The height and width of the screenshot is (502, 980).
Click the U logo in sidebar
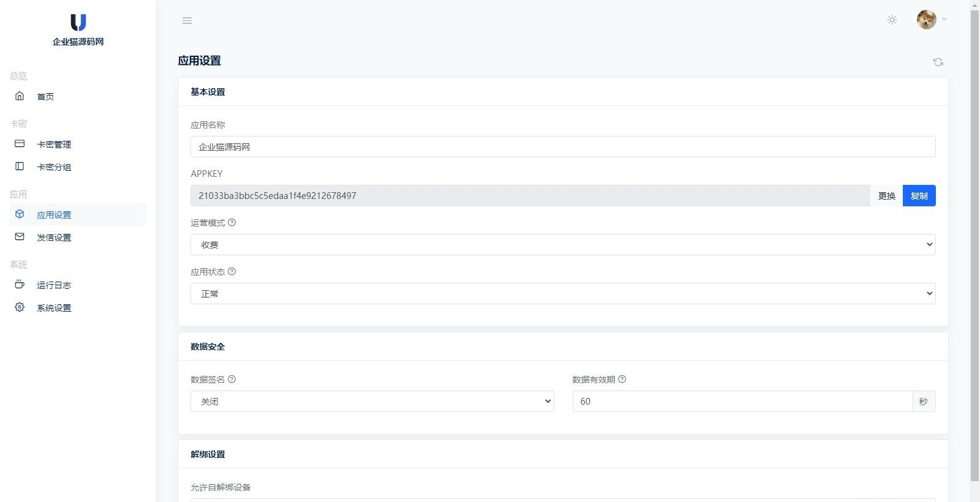tap(78, 23)
